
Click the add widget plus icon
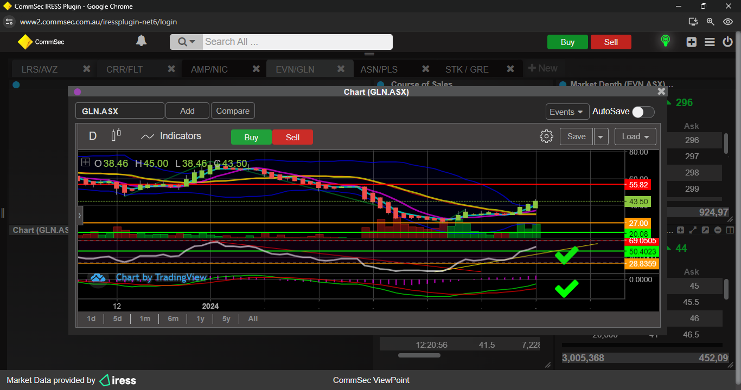click(x=691, y=42)
